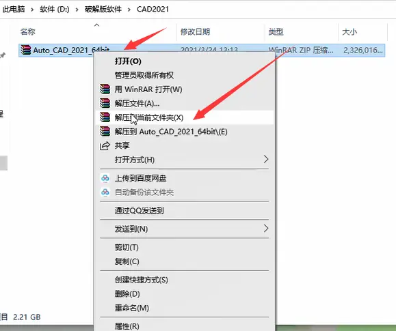This screenshot has width=396, height=331.
Task: Click the file type WinRAR ZIP 压缩...
Action: click(x=301, y=51)
